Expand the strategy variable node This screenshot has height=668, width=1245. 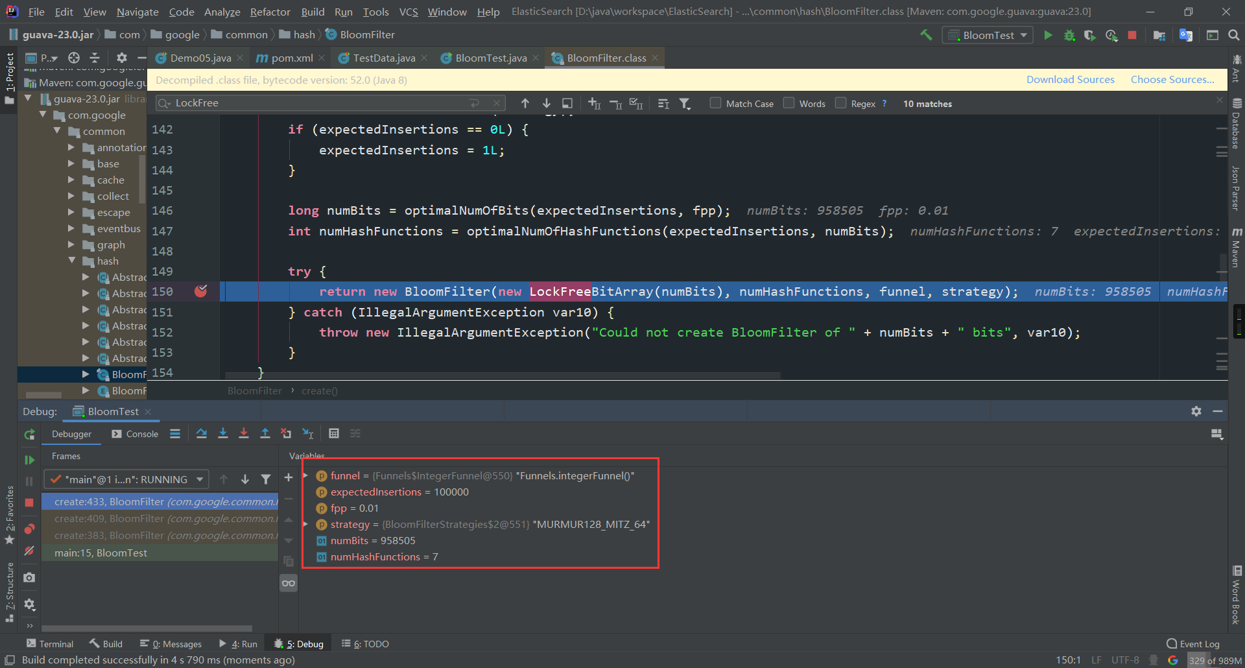306,524
